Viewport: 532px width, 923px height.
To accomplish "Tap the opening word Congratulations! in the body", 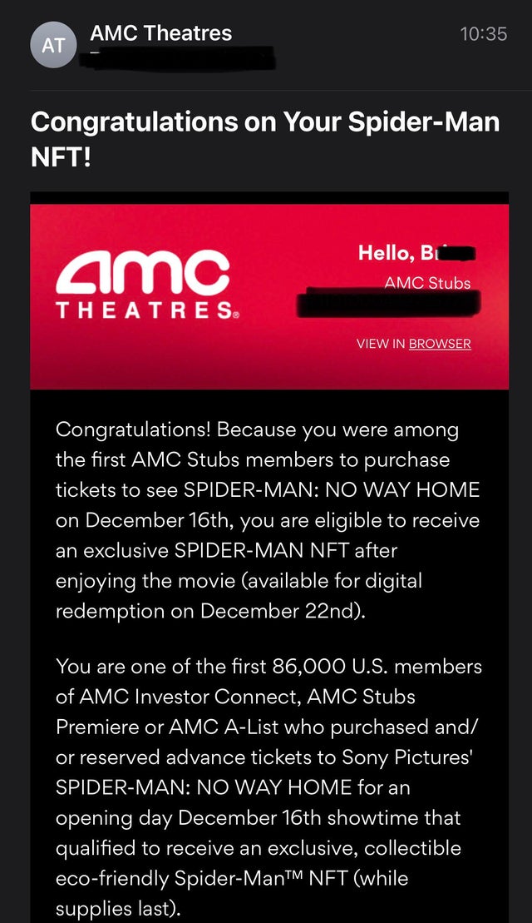I will click(x=134, y=429).
